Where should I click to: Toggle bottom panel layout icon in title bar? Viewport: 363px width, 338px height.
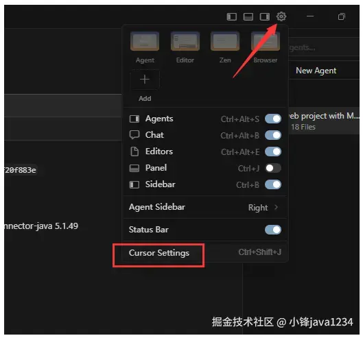(x=248, y=16)
